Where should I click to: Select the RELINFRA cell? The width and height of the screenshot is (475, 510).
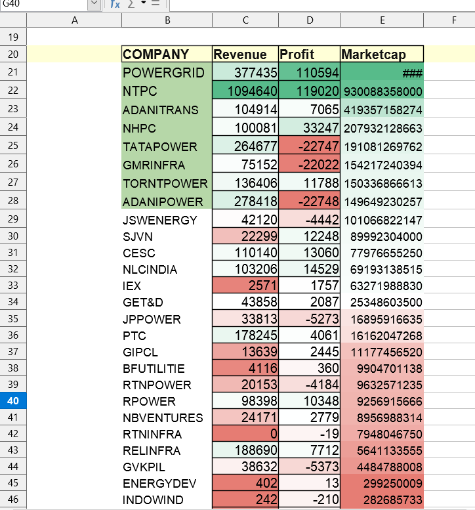coord(167,450)
